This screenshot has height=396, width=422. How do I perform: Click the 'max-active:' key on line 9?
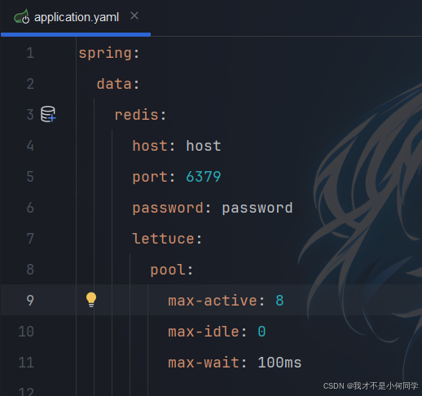click(216, 301)
